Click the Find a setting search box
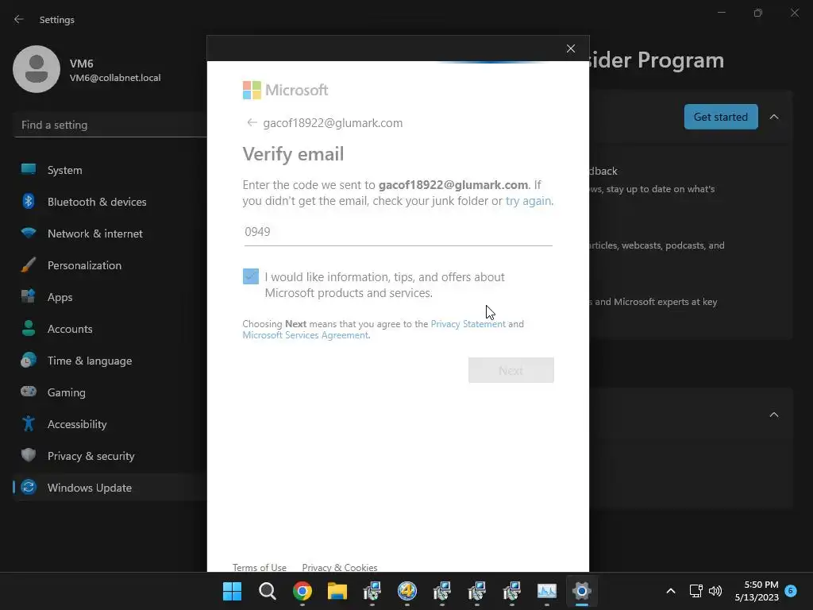 tap(110, 125)
